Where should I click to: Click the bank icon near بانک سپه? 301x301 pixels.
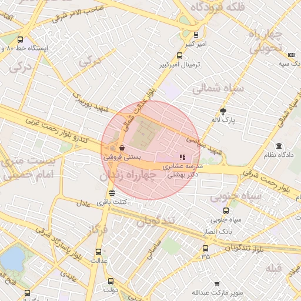pyautogui.click(x=291, y=55)
